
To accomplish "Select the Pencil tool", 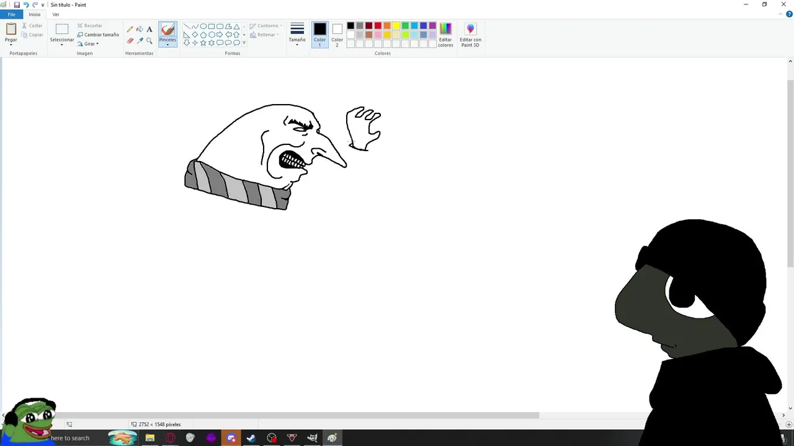I will tap(130, 29).
